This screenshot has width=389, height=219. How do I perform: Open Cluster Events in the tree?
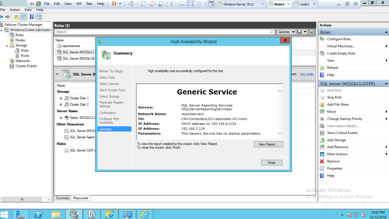pos(26,66)
